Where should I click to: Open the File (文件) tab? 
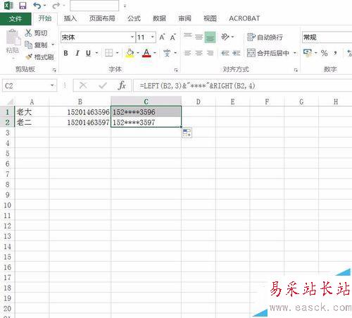15,18
